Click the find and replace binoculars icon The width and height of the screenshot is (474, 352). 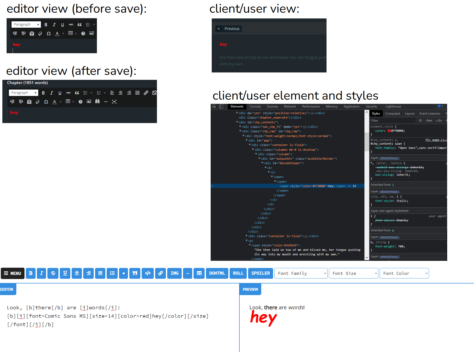click(97, 101)
